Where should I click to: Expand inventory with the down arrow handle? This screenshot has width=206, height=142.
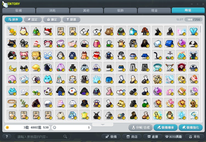pos(103,124)
